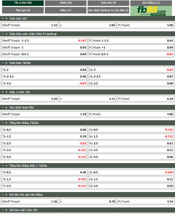Star the Tổng bàn thắng Tài/Xỉu market
Image resolution: width=175 pixels, height=214 pixels.
coord(7,123)
